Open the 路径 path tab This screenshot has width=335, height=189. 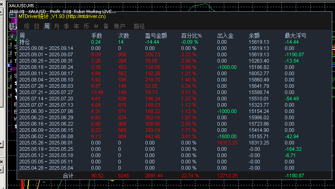[139, 26]
